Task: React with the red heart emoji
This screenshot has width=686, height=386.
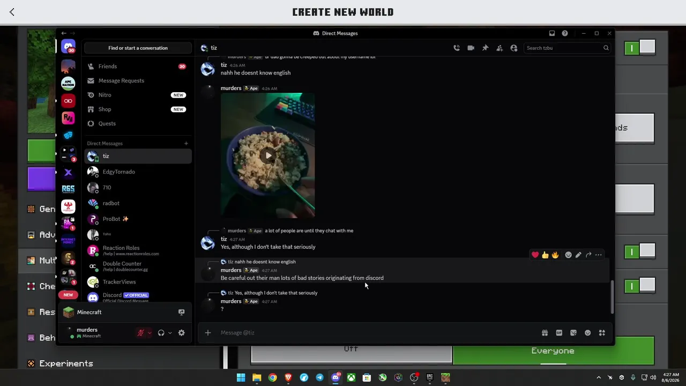Action: [x=535, y=255]
